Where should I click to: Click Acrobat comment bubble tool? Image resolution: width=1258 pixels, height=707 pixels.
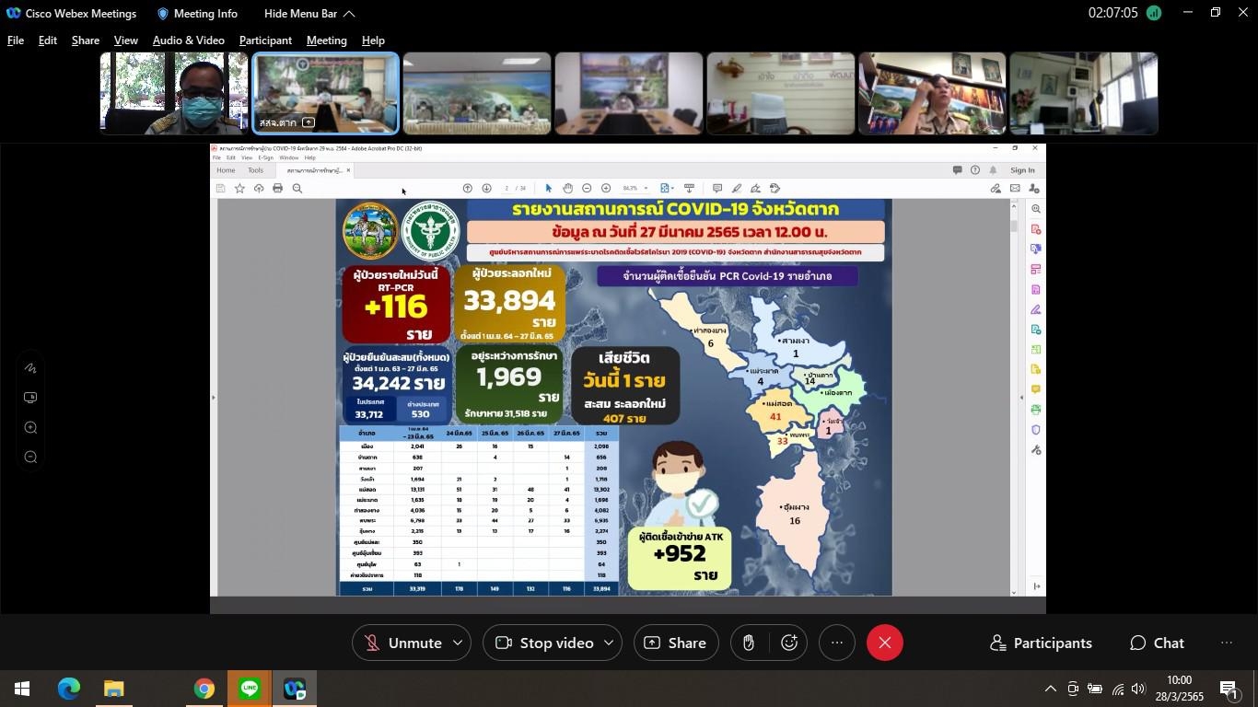click(x=717, y=189)
